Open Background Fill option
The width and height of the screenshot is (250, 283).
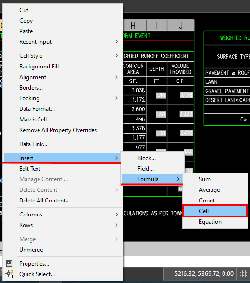pyautogui.click(x=63, y=67)
